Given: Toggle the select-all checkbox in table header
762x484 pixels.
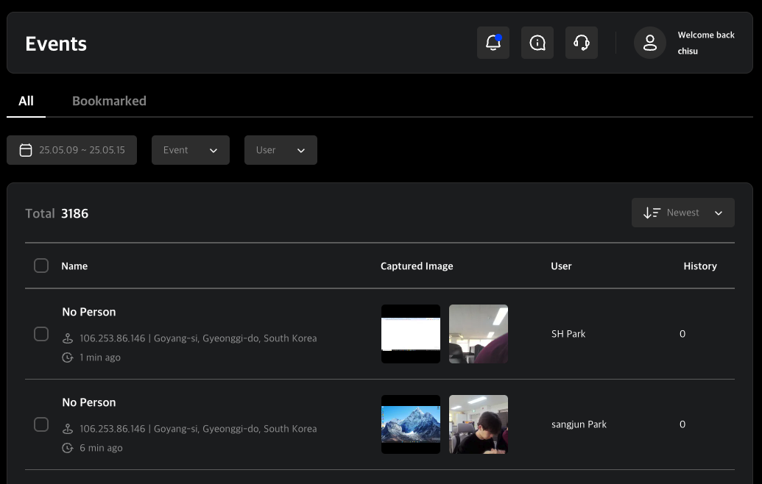Looking at the screenshot, I should click(41, 266).
